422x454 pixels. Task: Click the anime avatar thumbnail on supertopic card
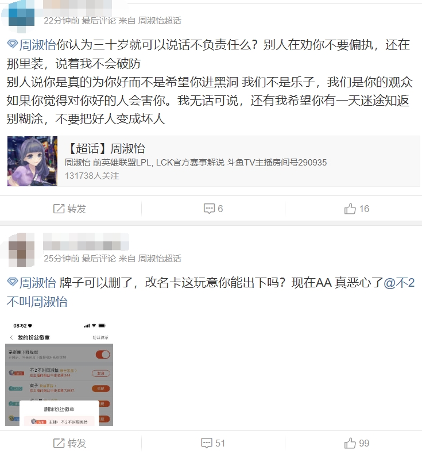32,161
